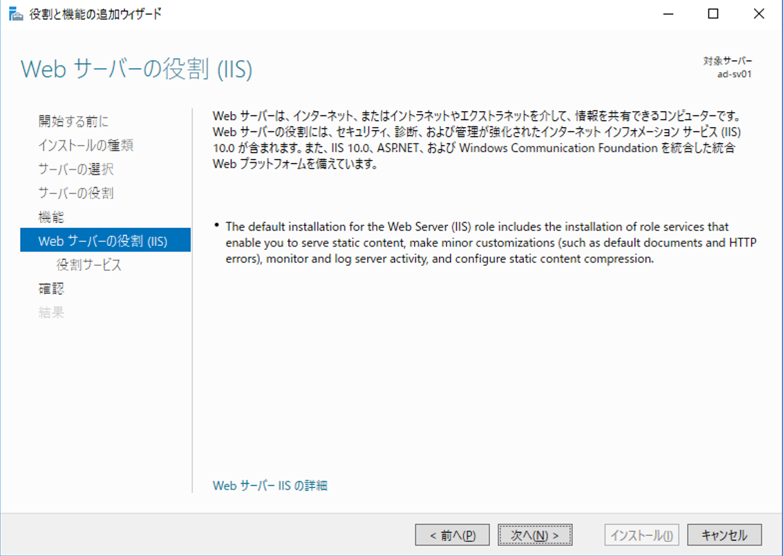Click the Japanese Web サーバー description paragraph
This screenshot has width=783, height=556.
[477, 140]
